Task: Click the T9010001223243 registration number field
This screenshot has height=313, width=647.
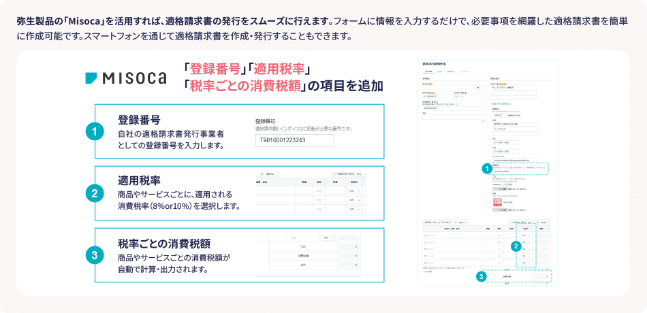Action: [295, 140]
